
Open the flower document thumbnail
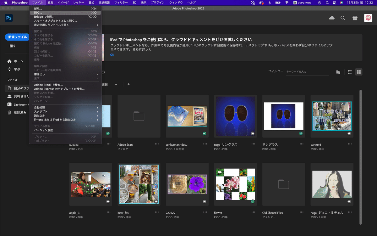pos(235,184)
